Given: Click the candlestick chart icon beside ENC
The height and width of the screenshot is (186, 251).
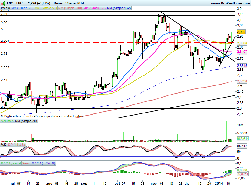Looking at the screenshot, I should 3,3.
